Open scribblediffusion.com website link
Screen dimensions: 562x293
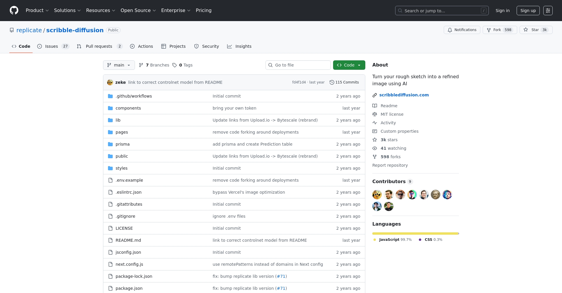404,95
